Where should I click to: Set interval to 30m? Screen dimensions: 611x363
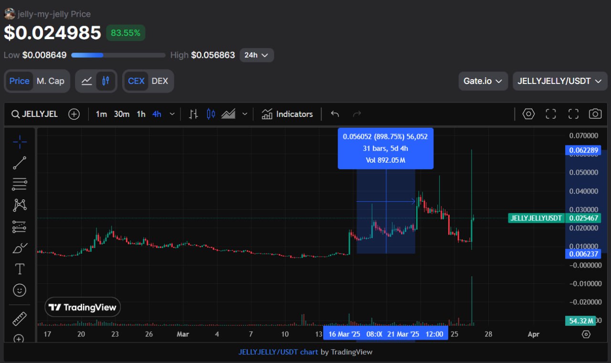pos(122,114)
